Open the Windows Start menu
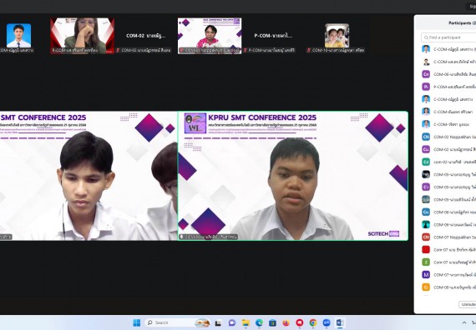 coord(137,322)
